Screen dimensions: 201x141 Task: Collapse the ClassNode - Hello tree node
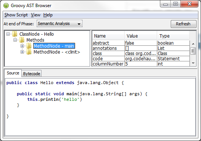pyautogui.click(x=8, y=34)
